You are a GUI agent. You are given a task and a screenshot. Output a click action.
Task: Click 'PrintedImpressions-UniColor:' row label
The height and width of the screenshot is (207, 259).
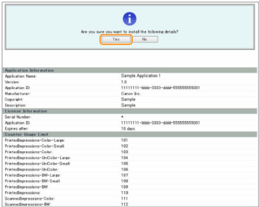[x=32, y=169]
